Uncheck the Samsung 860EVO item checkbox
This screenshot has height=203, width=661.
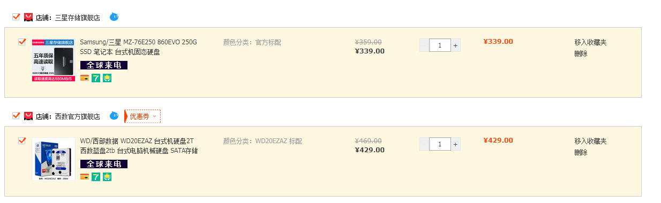[22, 42]
